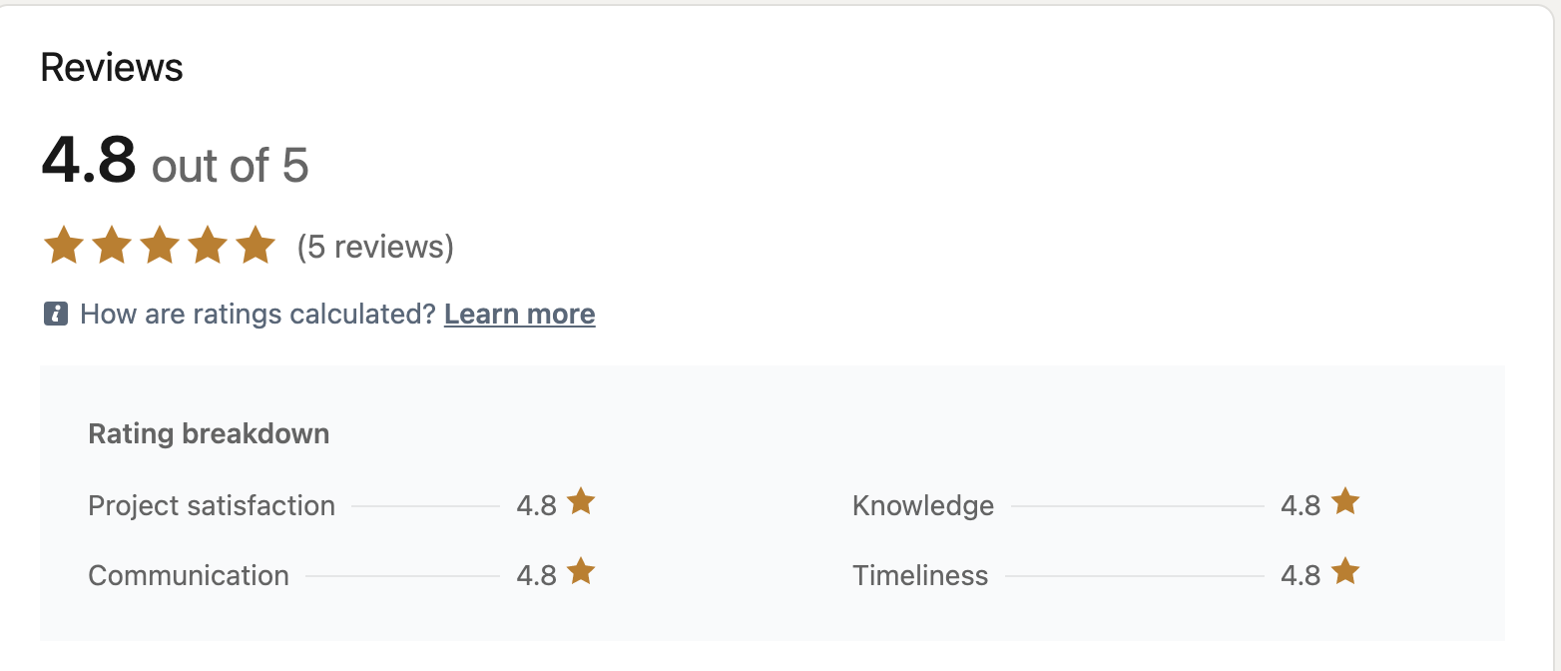Click the Communication label
Viewport: 1561px width, 671px height.
[189, 575]
